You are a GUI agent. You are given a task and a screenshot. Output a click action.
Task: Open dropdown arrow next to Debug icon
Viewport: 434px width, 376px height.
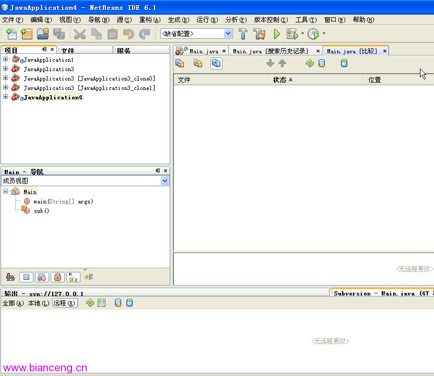click(x=302, y=33)
